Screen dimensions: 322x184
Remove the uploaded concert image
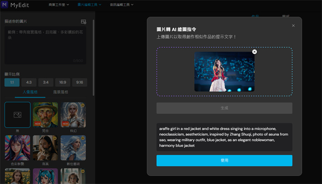point(254,52)
